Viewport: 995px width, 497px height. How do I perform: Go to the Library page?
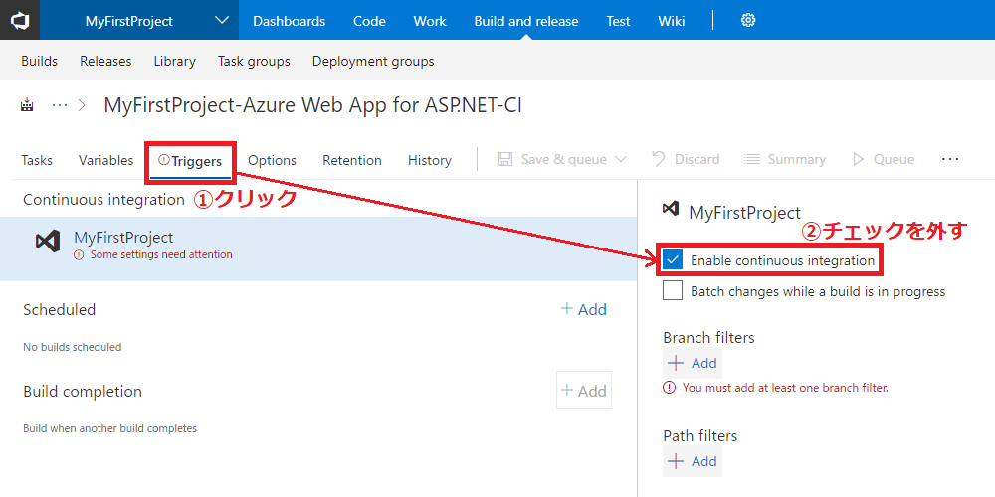coord(174,61)
